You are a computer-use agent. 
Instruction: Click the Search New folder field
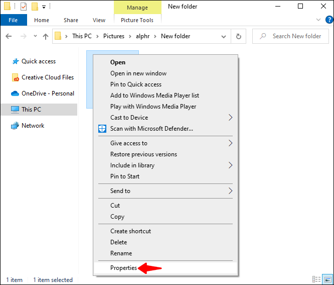(x=290, y=36)
